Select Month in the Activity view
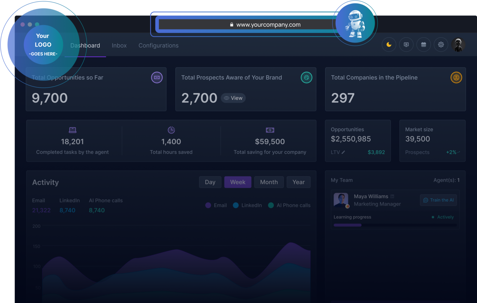This screenshot has width=477, height=303. click(x=269, y=182)
